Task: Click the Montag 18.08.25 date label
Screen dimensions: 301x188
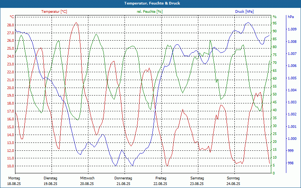Action: (x=14, y=181)
